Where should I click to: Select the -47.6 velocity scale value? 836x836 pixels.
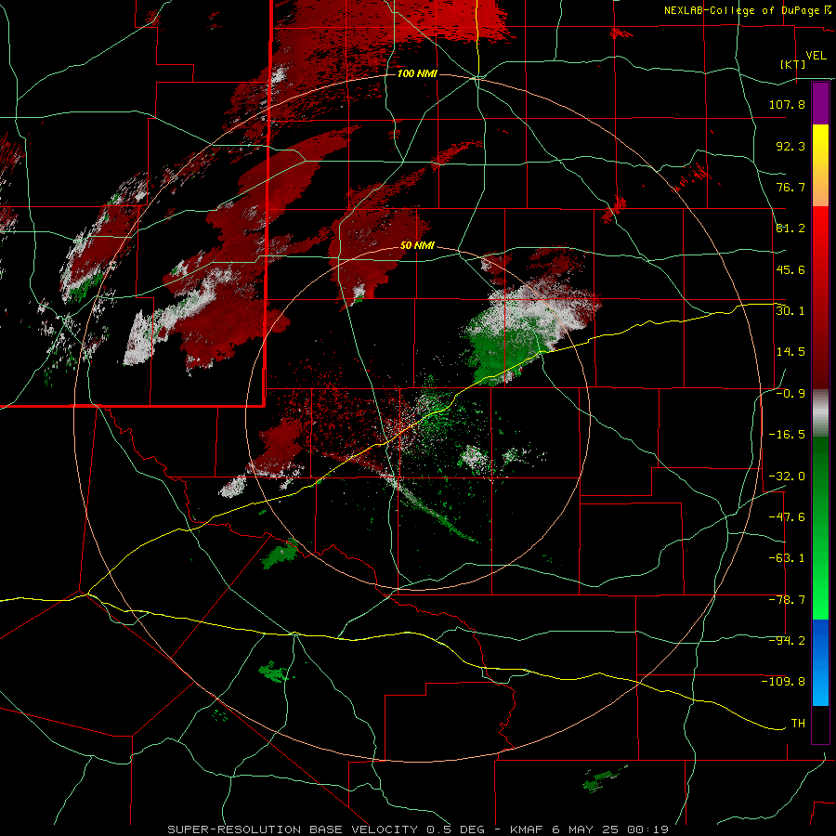pyautogui.click(x=787, y=517)
